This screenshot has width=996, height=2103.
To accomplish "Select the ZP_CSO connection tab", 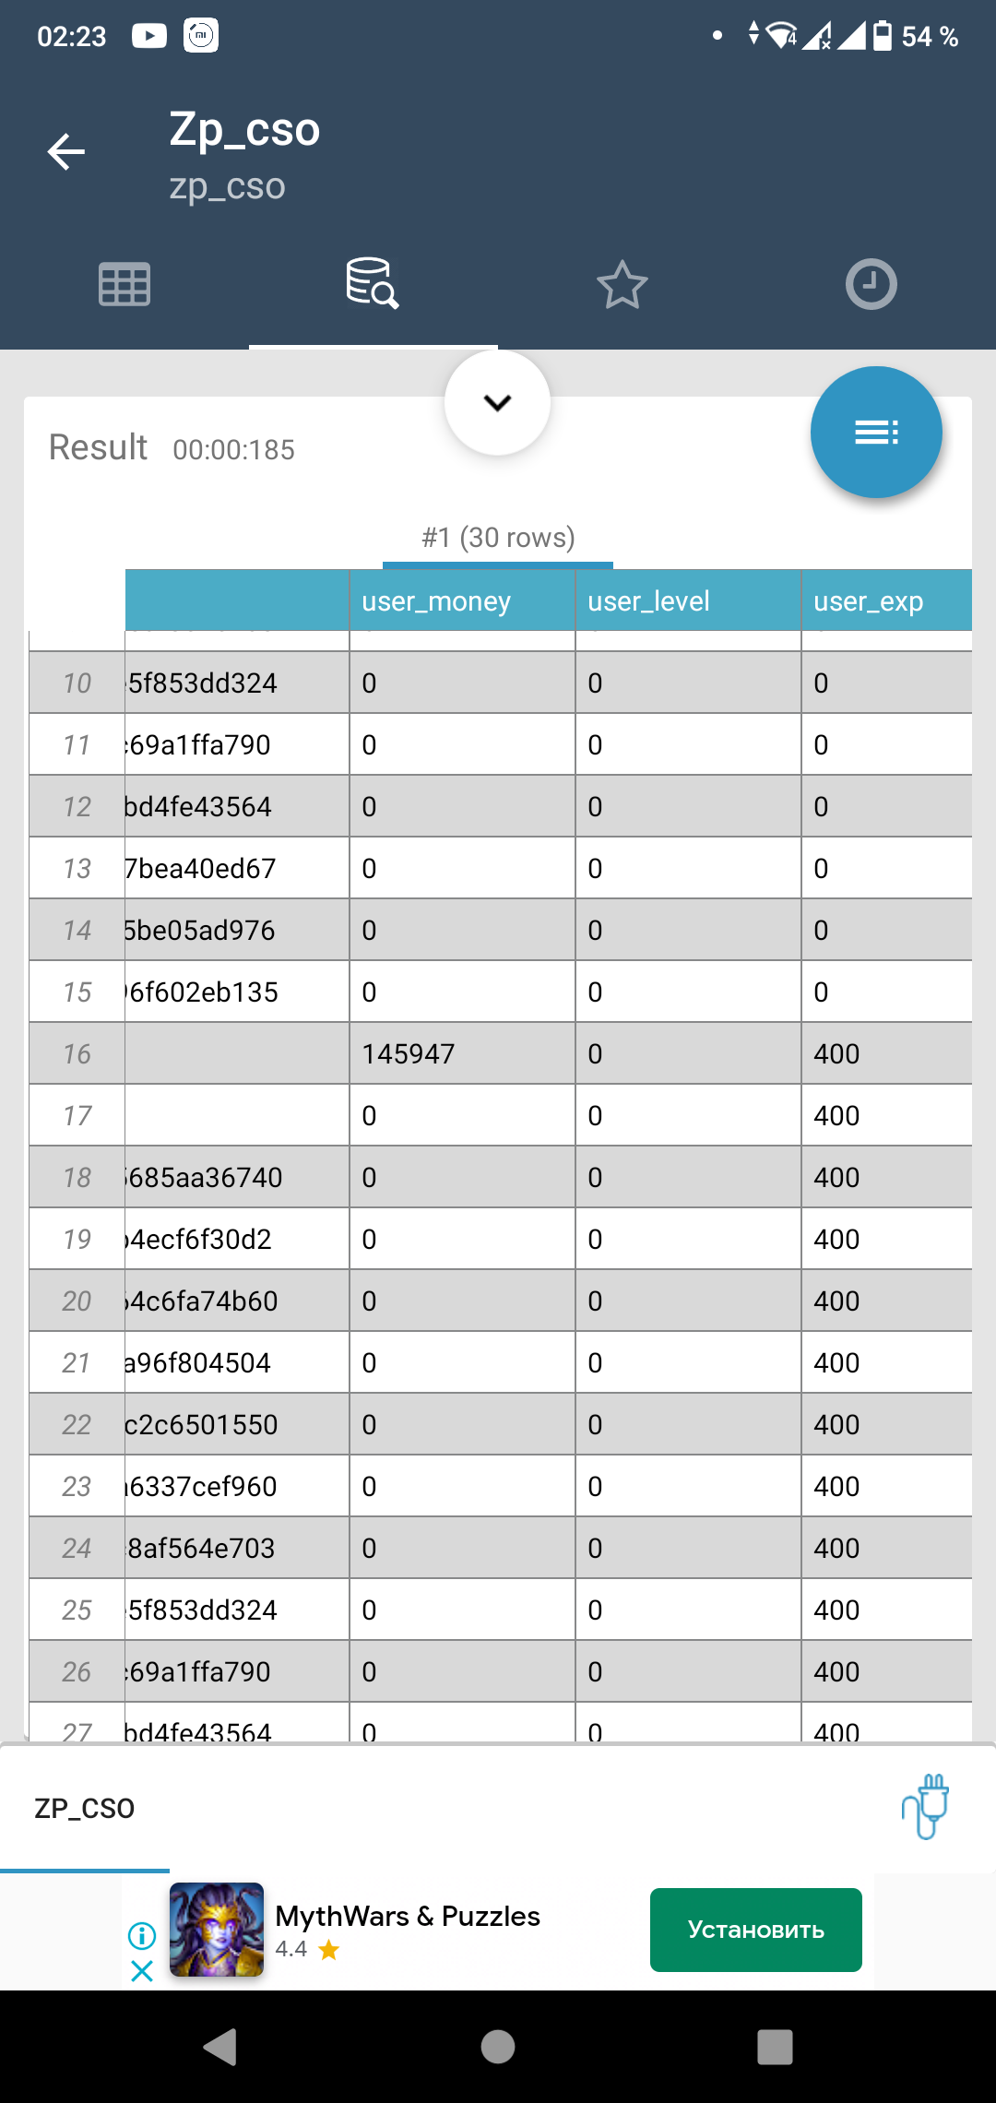I will (x=85, y=1809).
